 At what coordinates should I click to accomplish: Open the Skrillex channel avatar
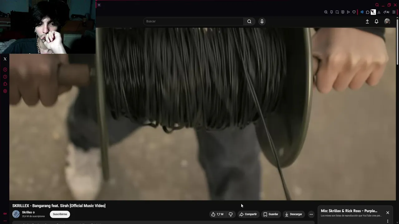[x=16, y=214]
